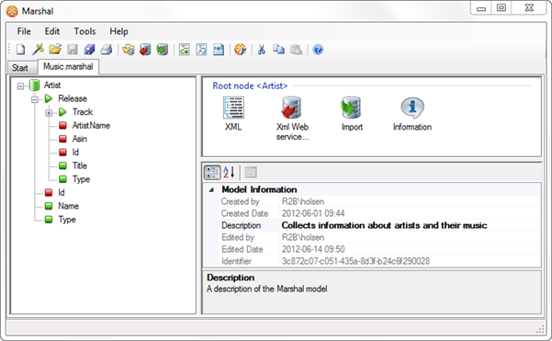
Task: Click the New document toolbar icon
Action: pyautogui.click(x=20, y=50)
